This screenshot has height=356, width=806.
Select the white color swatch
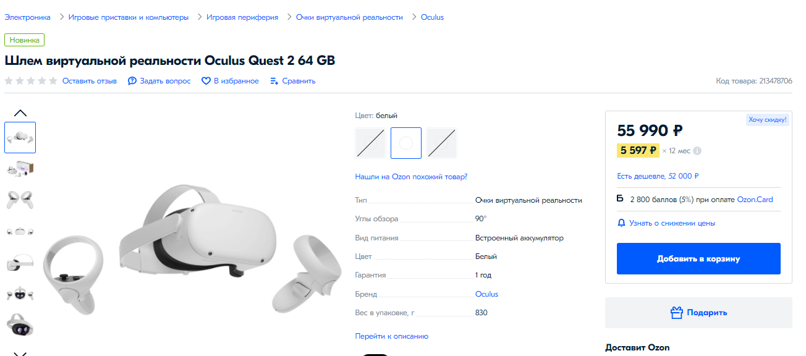click(406, 143)
